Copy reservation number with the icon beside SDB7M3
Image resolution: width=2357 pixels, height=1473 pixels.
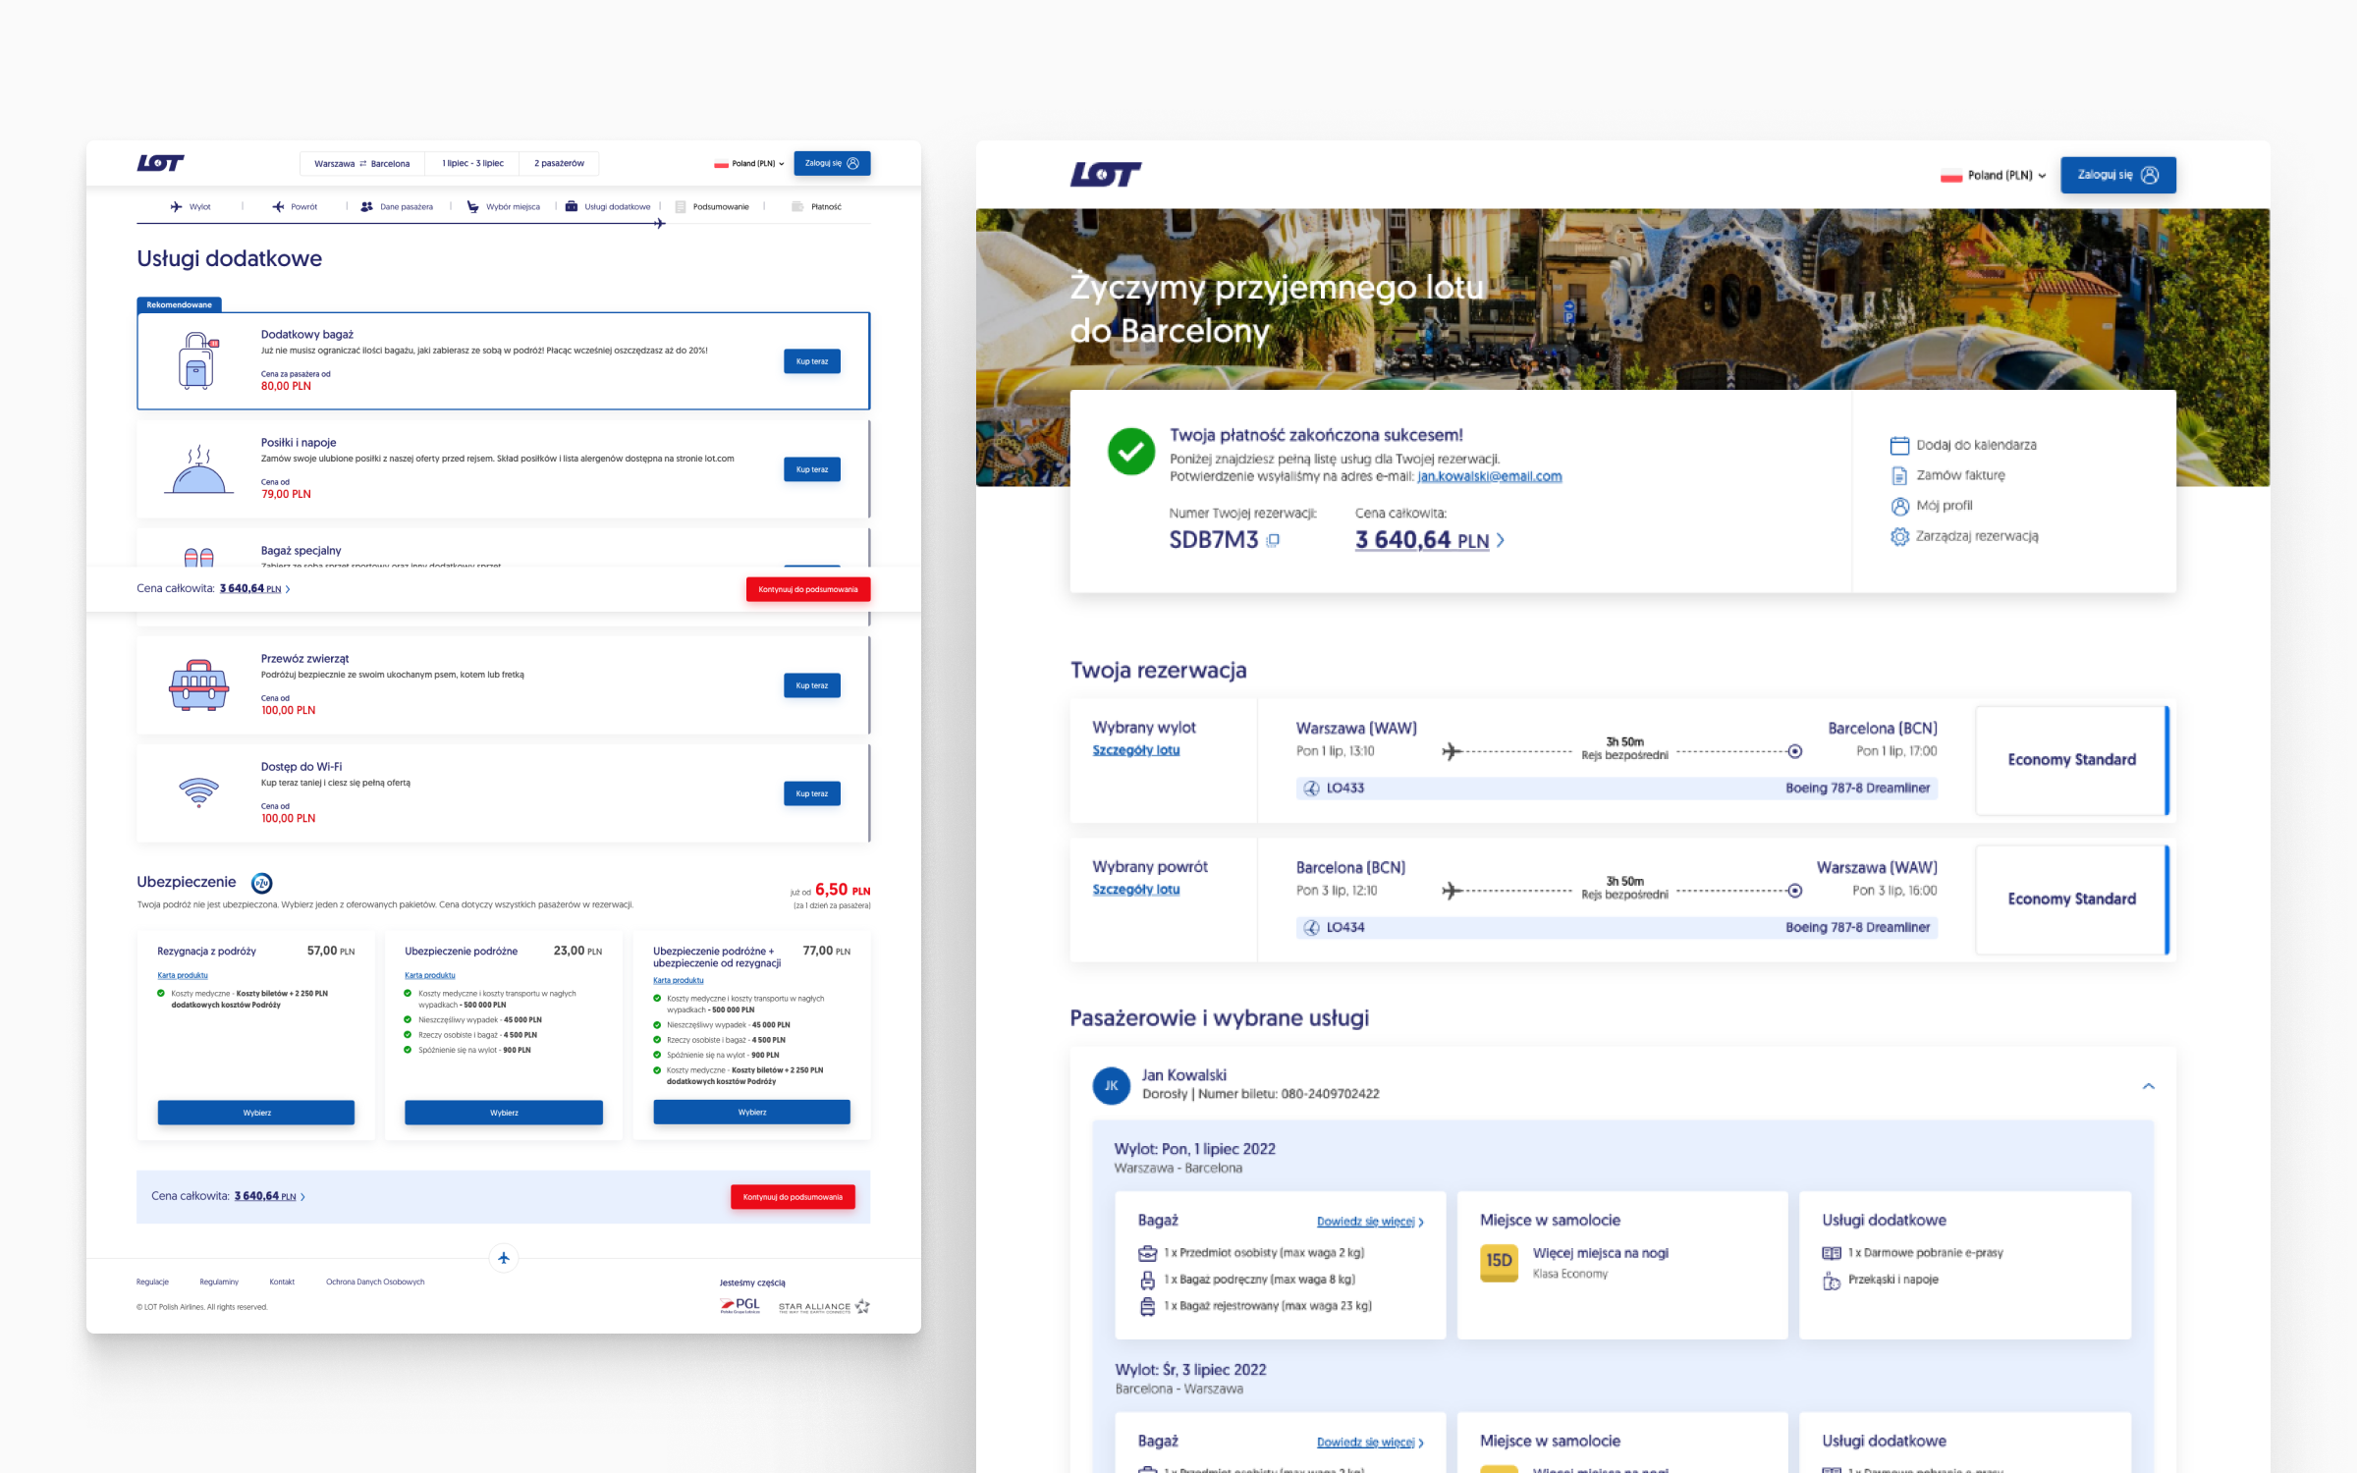(1273, 541)
